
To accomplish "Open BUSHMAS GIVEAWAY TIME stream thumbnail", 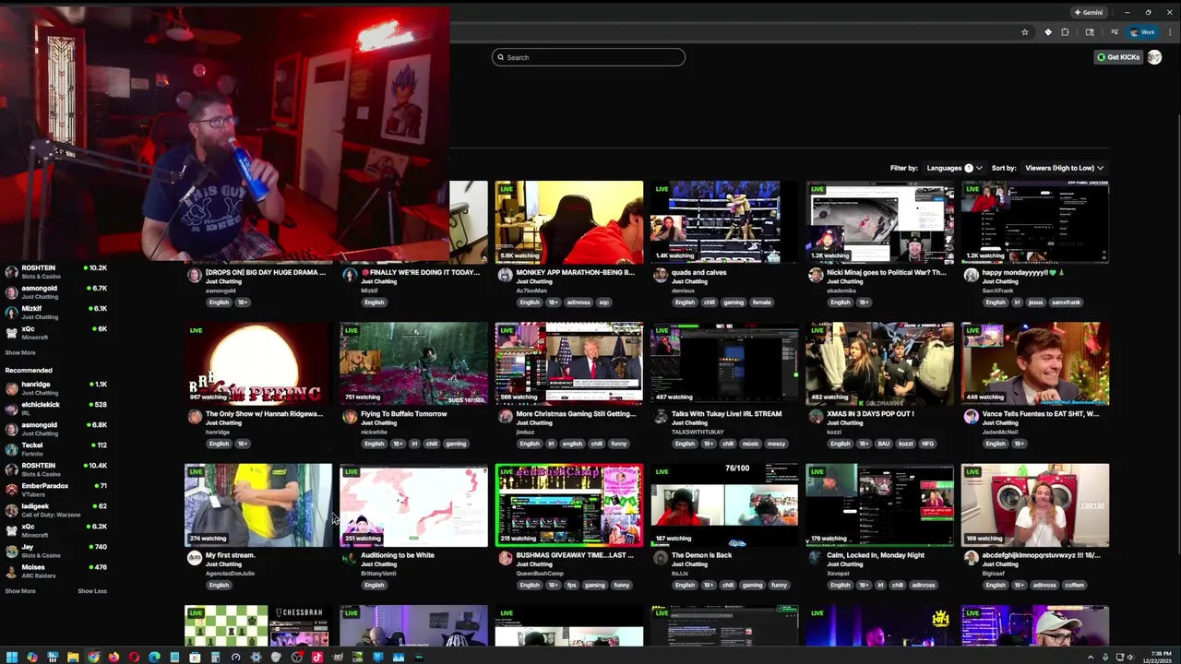I will click(569, 504).
